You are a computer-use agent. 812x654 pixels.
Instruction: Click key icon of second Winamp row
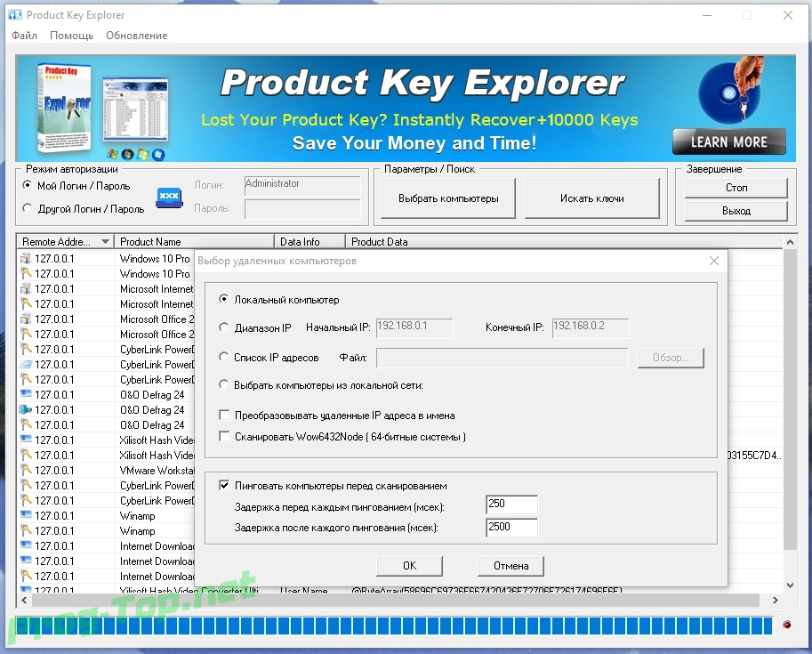26,530
